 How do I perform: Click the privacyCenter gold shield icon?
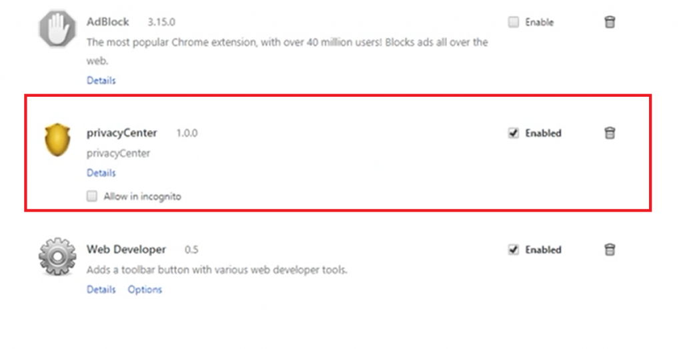[57, 139]
